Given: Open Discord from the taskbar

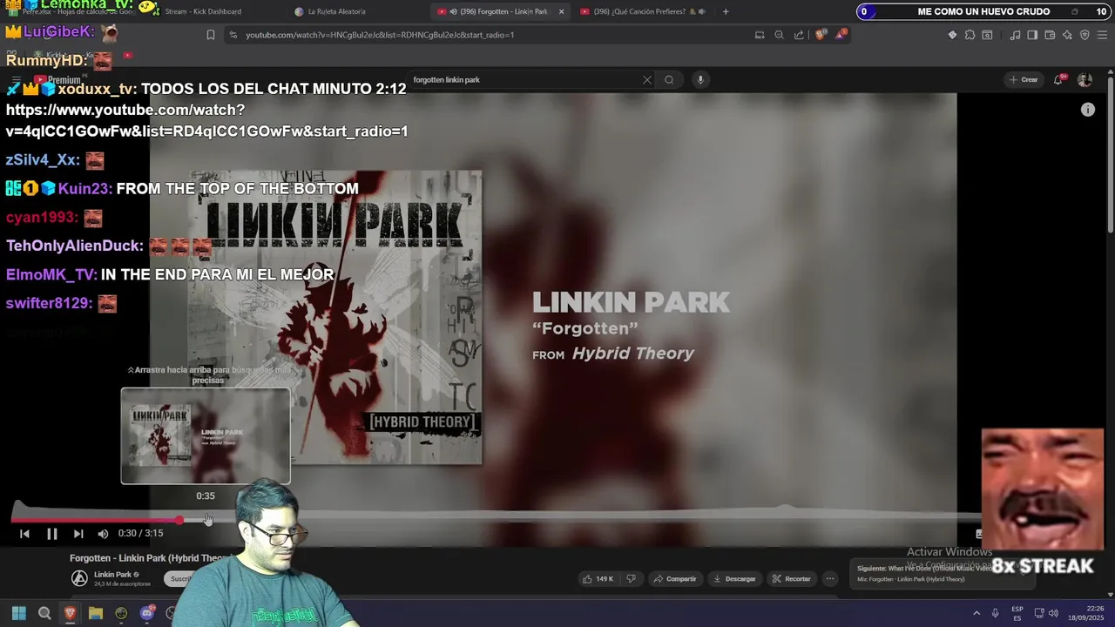Looking at the screenshot, I should pyautogui.click(x=147, y=613).
